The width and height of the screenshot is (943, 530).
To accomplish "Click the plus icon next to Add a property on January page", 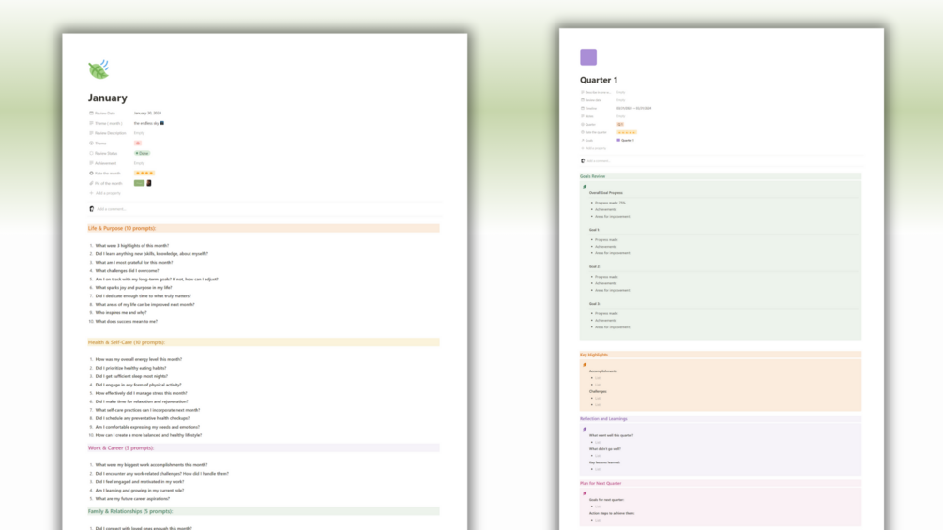I will 91,193.
